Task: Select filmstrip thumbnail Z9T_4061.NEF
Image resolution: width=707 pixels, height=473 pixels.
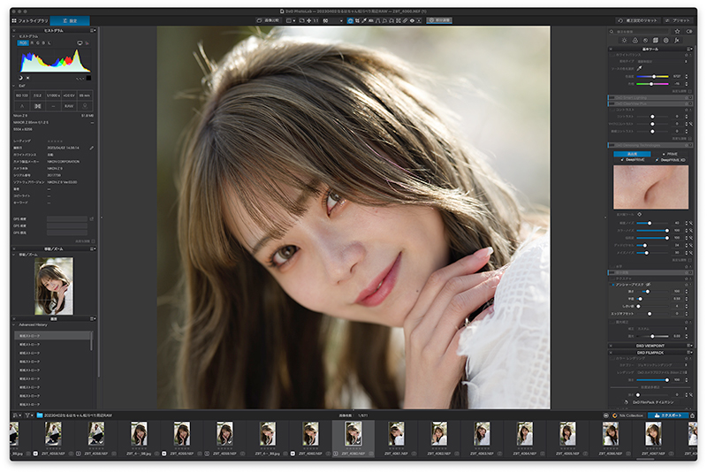Action: click(x=396, y=438)
